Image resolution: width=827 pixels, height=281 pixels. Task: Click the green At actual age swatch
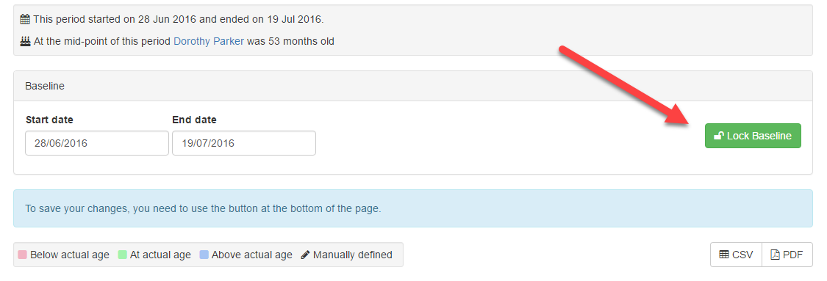tap(122, 255)
